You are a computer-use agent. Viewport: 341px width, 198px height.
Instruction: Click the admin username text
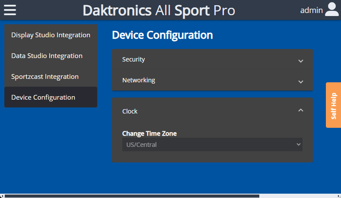(311, 10)
